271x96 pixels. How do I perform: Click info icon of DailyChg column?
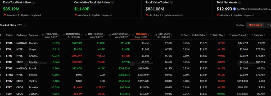tap(211, 35)
